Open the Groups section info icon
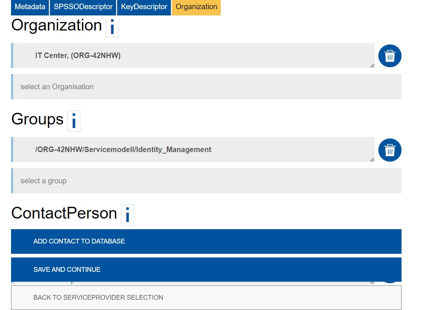The height and width of the screenshot is (310, 421). tap(73, 121)
